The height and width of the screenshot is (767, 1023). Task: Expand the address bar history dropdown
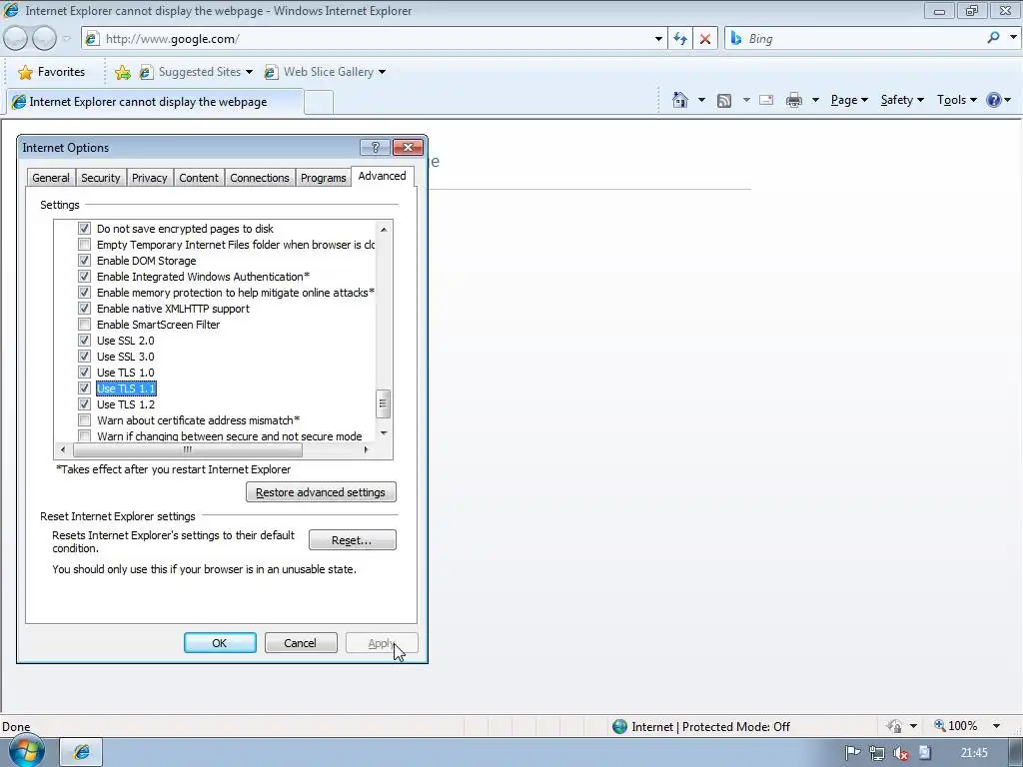click(658, 39)
